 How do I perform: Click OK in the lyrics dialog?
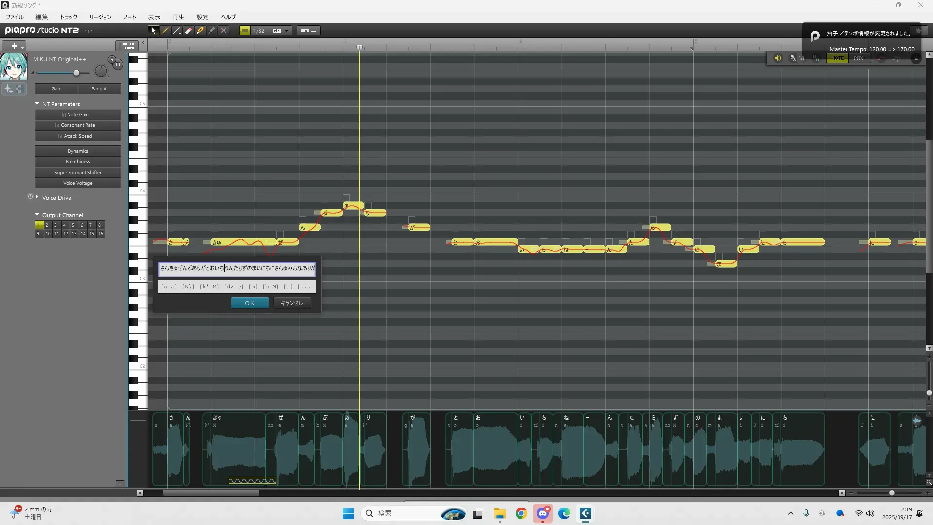(250, 303)
